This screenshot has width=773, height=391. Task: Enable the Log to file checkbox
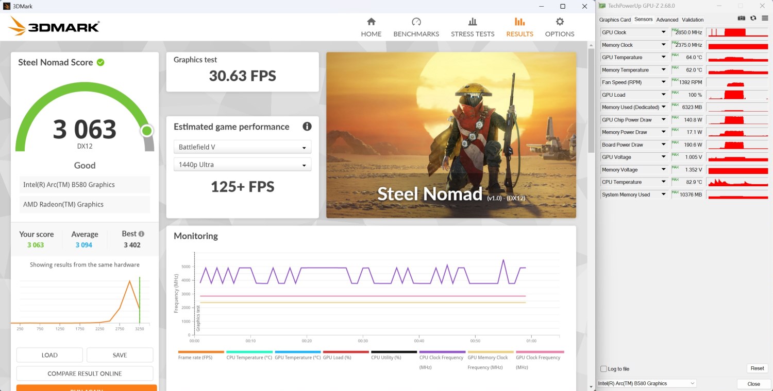[x=604, y=369]
